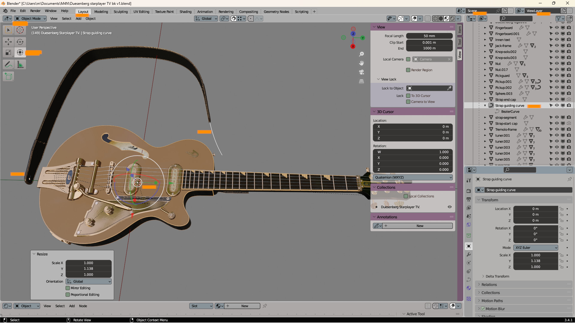Select the Move tool in toolbar
Viewport: 575px width, 323px height.
point(8,42)
